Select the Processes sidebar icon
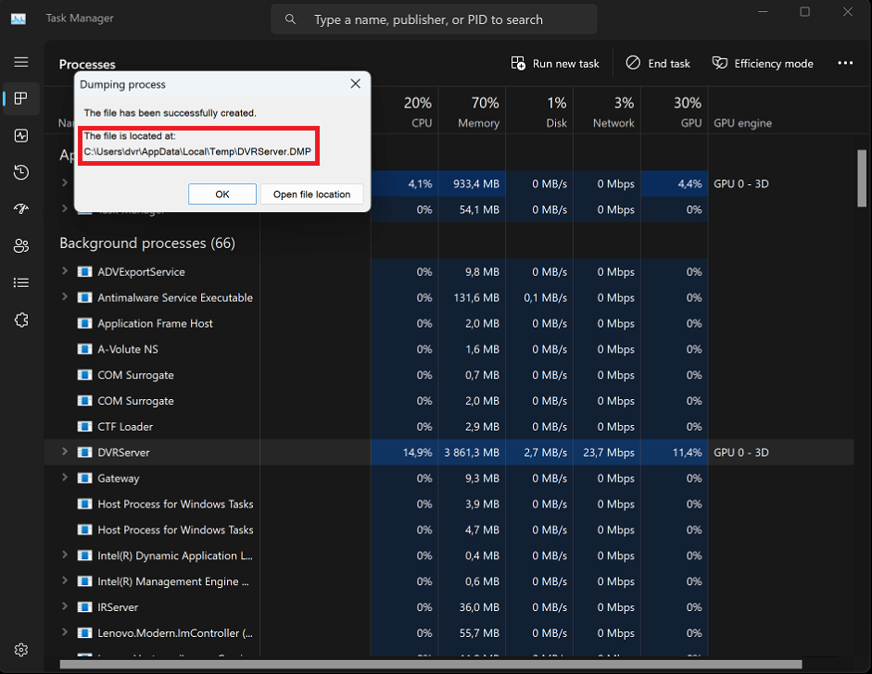The image size is (872, 674). click(21, 98)
